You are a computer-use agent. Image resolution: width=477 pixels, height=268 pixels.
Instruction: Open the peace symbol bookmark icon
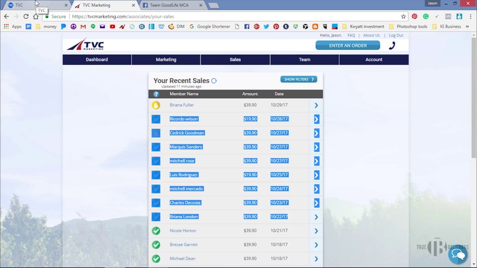[x=73, y=26]
